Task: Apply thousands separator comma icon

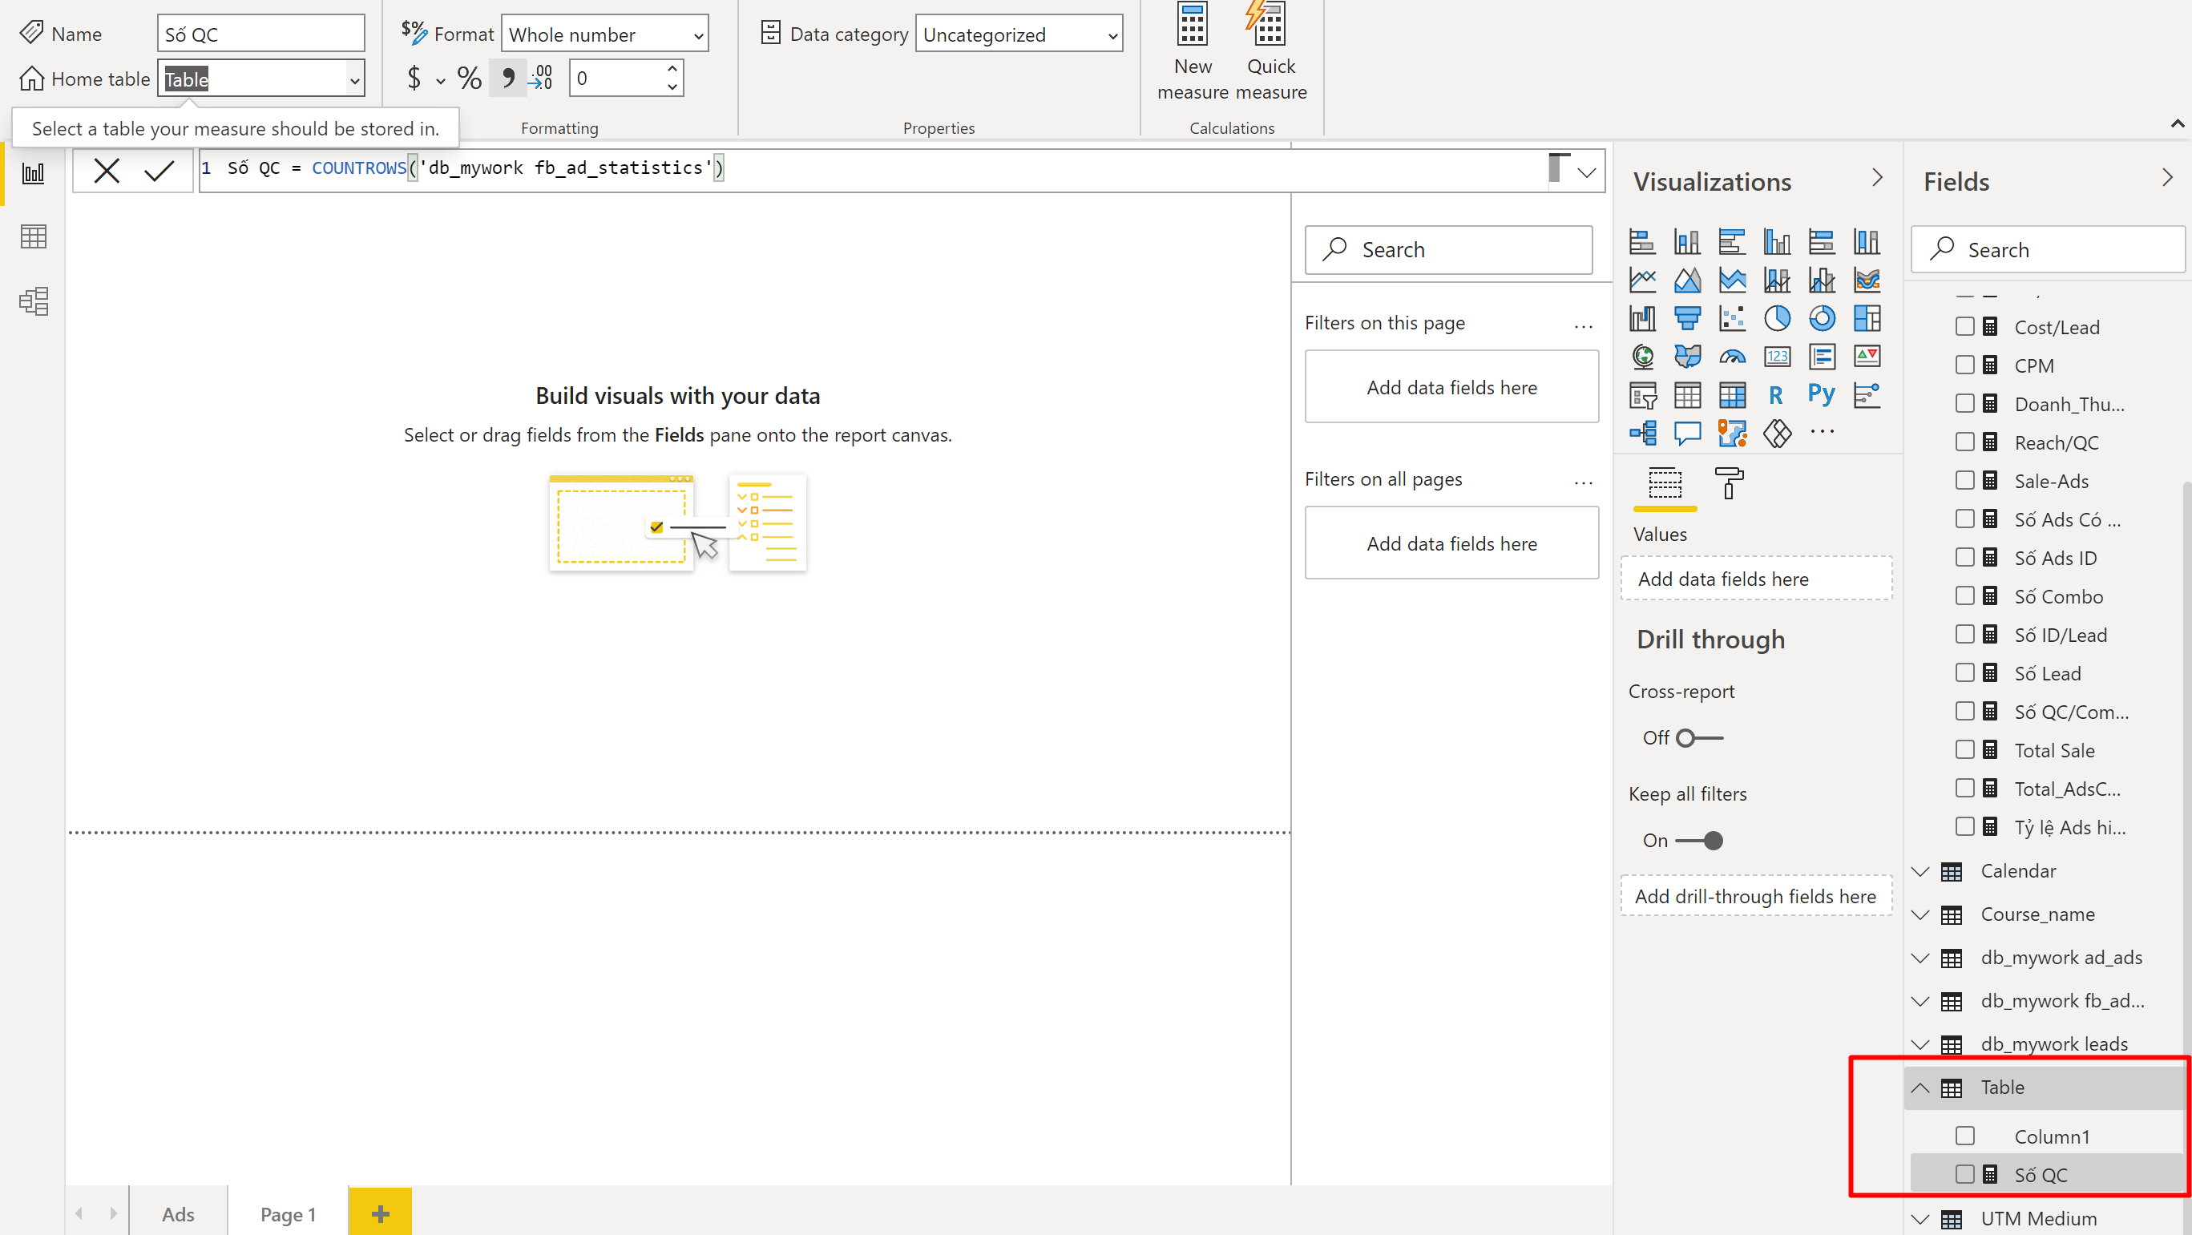Action: (x=507, y=79)
